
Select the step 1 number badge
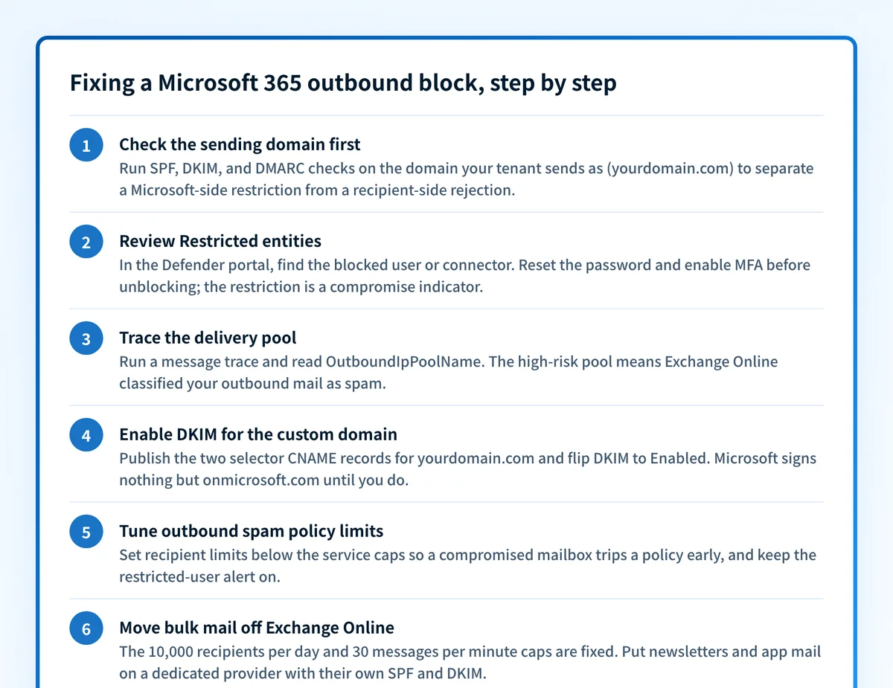pos(86,146)
